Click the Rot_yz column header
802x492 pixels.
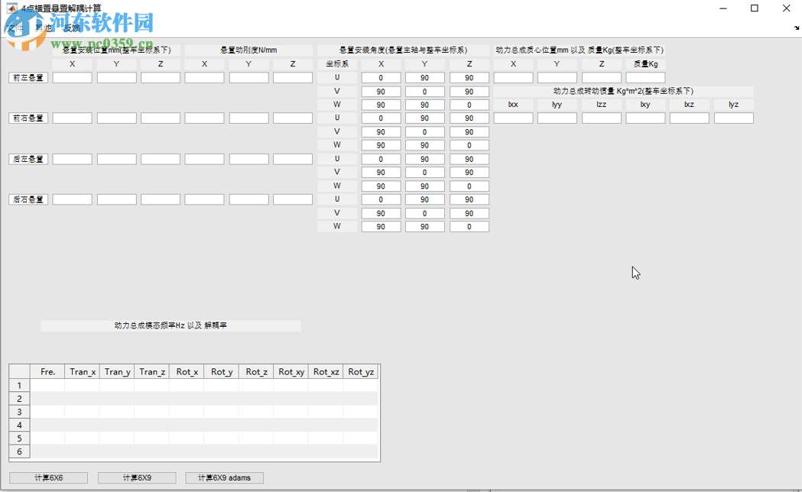(x=361, y=372)
